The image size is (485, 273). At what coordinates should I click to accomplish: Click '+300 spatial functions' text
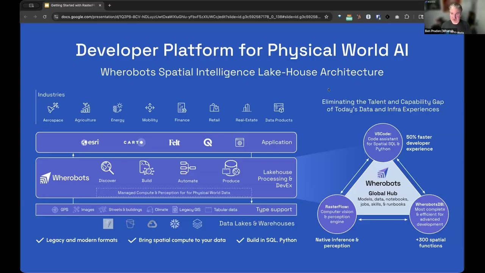tap(430, 243)
